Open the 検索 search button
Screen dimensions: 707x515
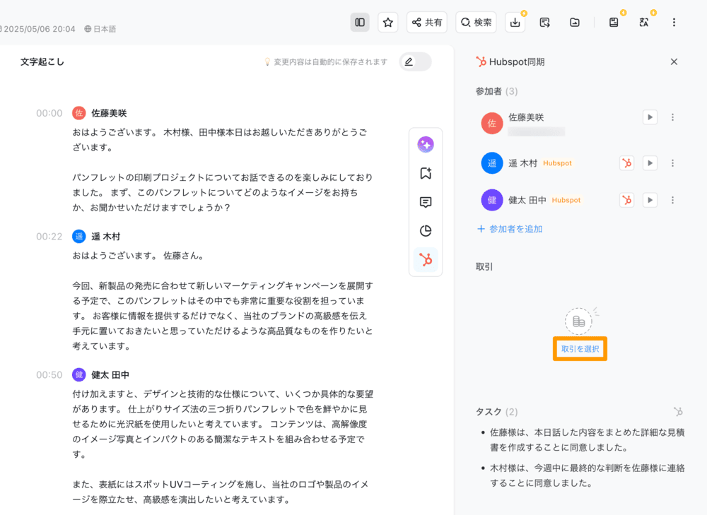click(476, 22)
